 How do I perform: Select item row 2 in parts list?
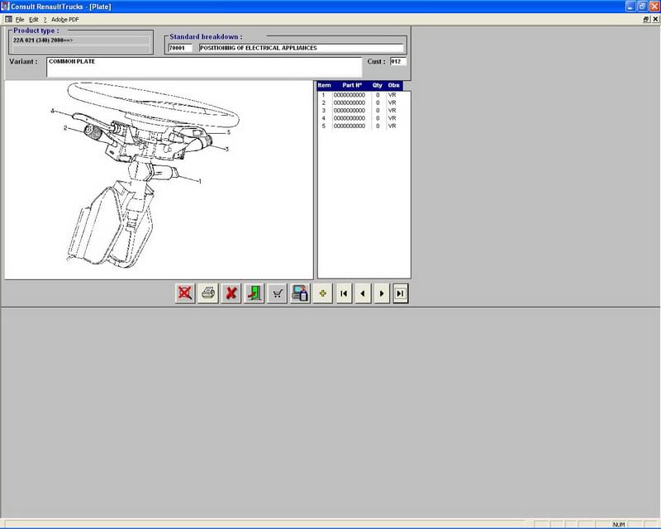click(x=360, y=103)
